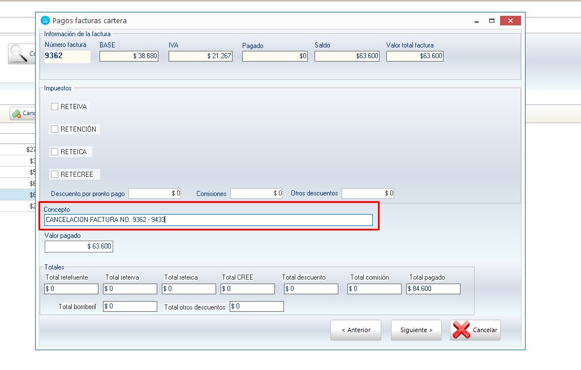The image size is (581, 370).
Task: Tick the RETECREE checkbox
Action: pos(55,174)
